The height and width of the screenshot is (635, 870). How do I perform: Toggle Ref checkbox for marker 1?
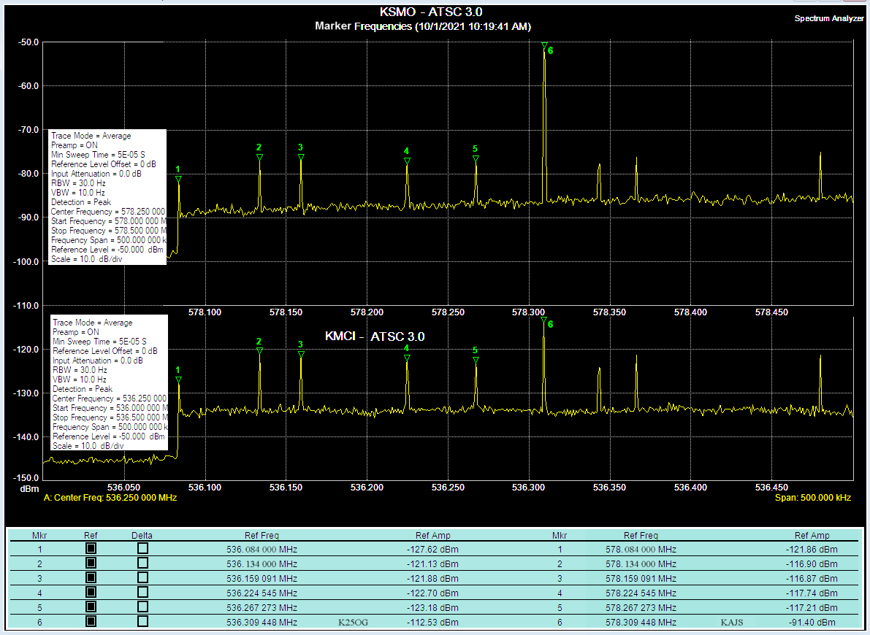[x=91, y=548]
